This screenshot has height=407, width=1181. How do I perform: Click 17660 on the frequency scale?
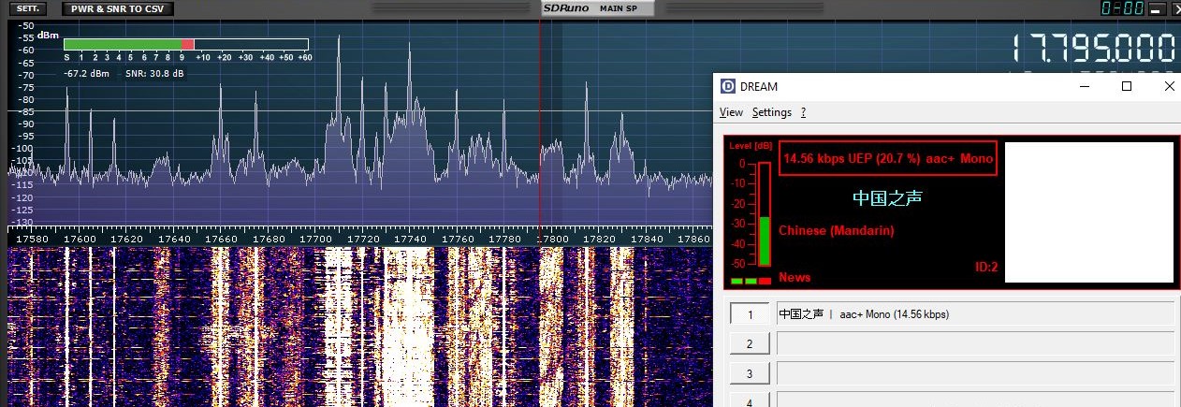click(221, 240)
